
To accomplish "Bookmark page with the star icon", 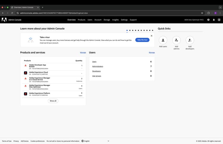I will point(202,13).
